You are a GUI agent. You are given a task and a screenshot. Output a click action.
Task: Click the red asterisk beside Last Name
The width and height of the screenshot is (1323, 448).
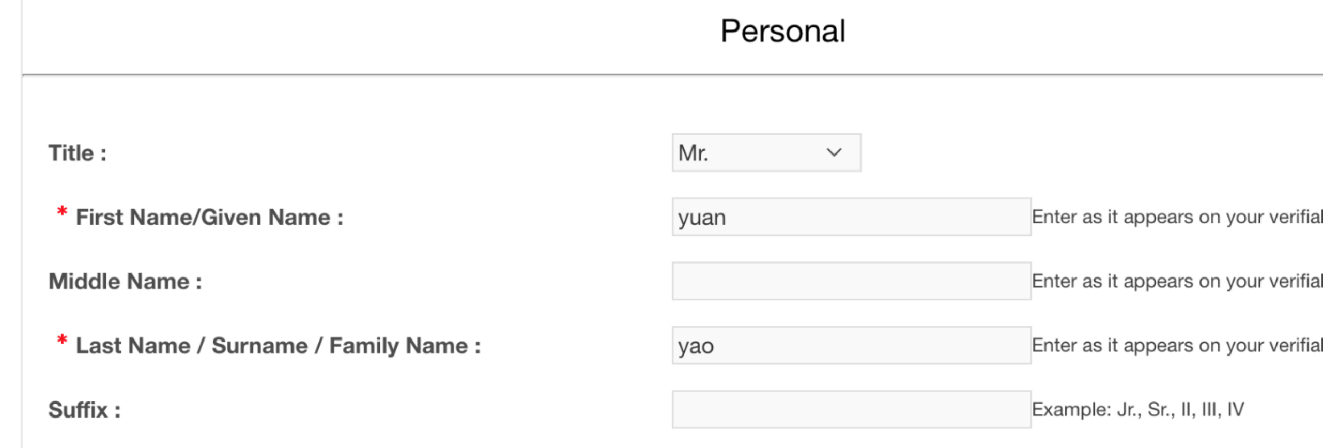[62, 340]
